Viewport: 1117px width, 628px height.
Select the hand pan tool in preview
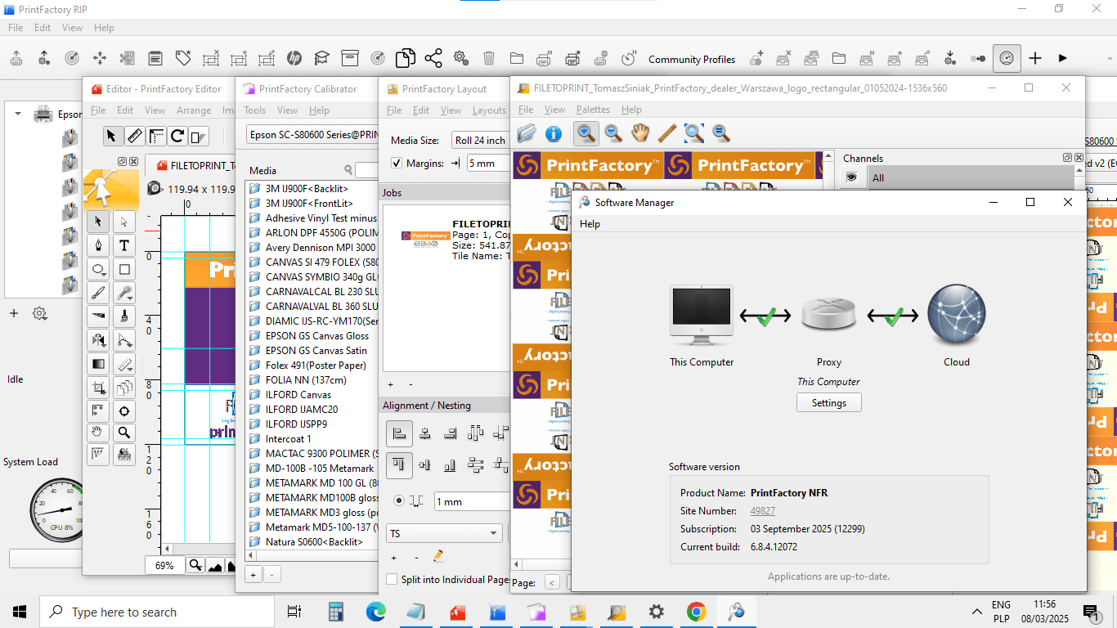pyautogui.click(x=640, y=133)
